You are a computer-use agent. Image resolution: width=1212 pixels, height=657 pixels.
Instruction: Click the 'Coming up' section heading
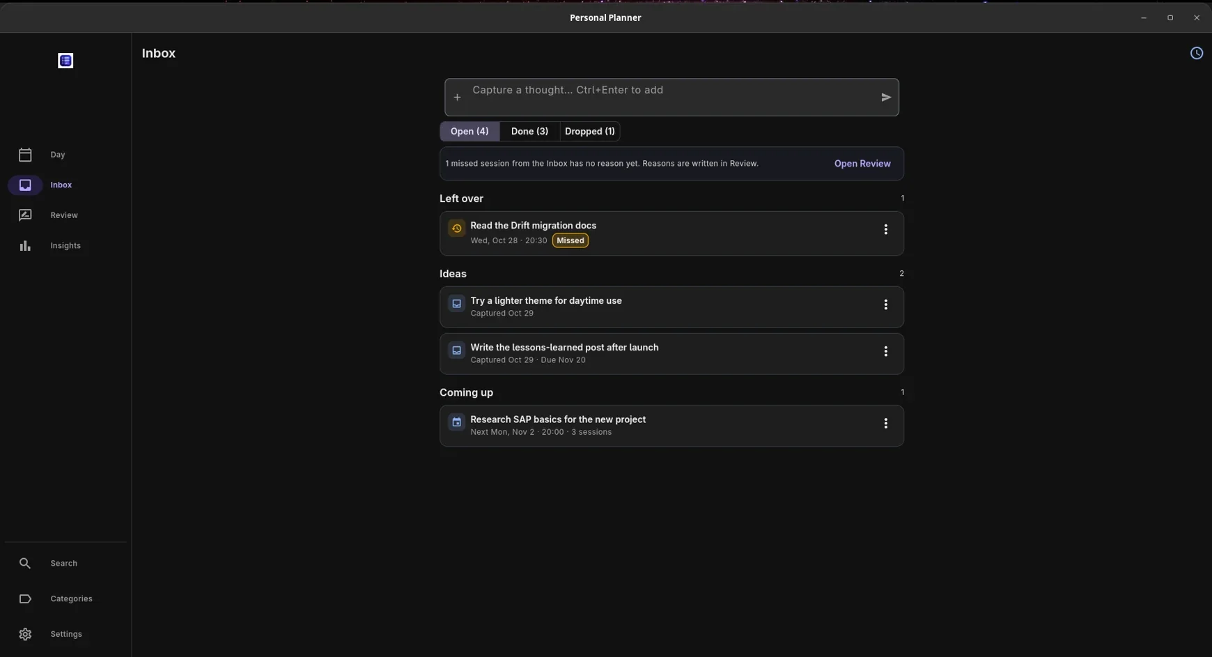click(x=466, y=392)
